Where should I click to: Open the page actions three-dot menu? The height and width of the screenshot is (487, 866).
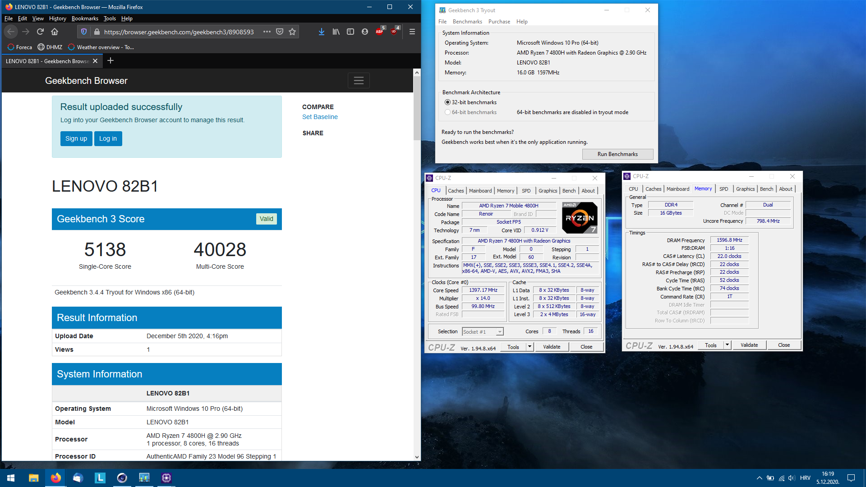[x=267, y=32]
